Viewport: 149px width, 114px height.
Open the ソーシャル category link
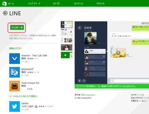coord(140,95)
